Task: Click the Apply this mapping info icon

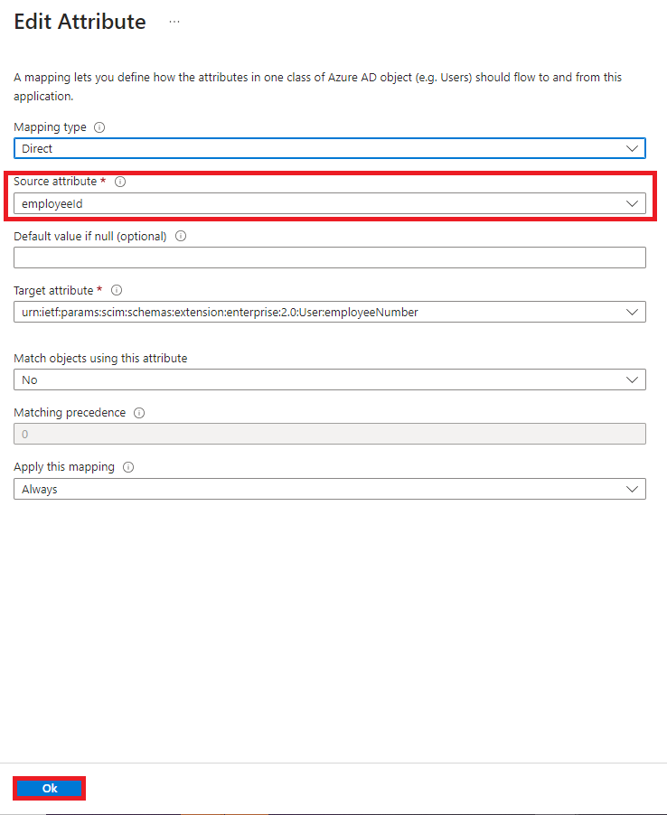Action: tap(128, 467)
